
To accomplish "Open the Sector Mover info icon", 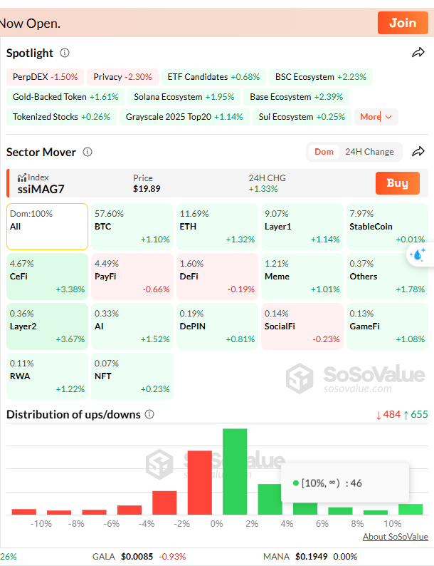I will click(88, 152).
